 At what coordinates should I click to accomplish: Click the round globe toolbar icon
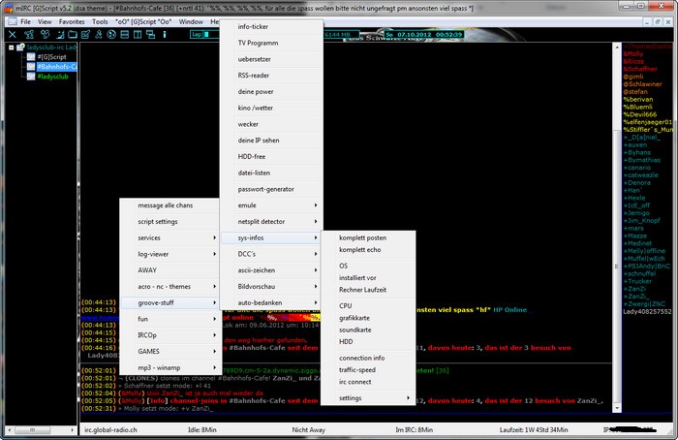tap(111, 34)
